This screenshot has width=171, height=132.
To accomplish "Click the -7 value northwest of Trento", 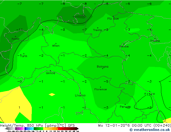I will [x=84, y=30].
